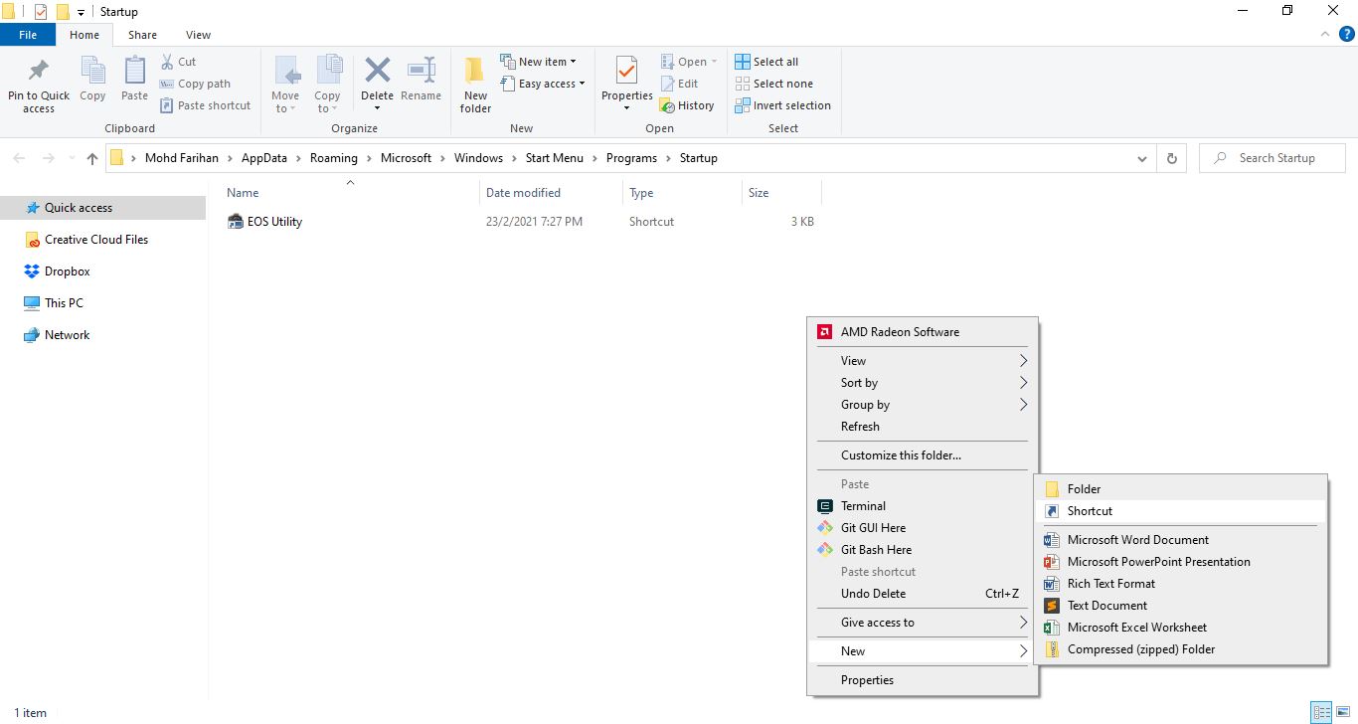Switch to details view layout icon
This screenshot has width=1358, height=724.
tap(1320, 712)
